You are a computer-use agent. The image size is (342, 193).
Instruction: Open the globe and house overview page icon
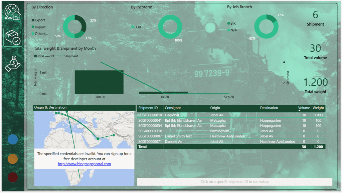12,12
